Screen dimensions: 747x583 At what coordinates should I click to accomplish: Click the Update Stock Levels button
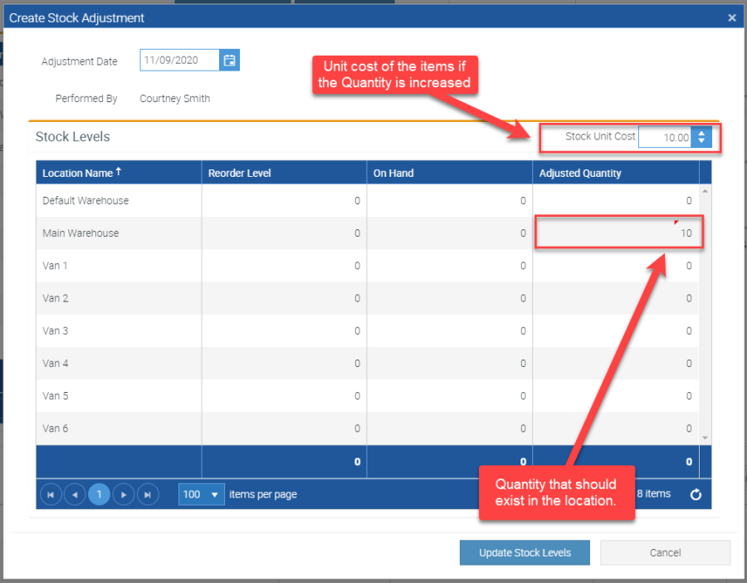click(525, 552)
